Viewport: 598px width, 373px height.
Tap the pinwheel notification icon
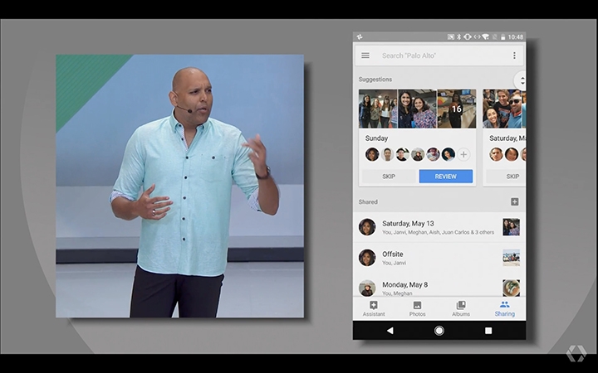point(360,37)
